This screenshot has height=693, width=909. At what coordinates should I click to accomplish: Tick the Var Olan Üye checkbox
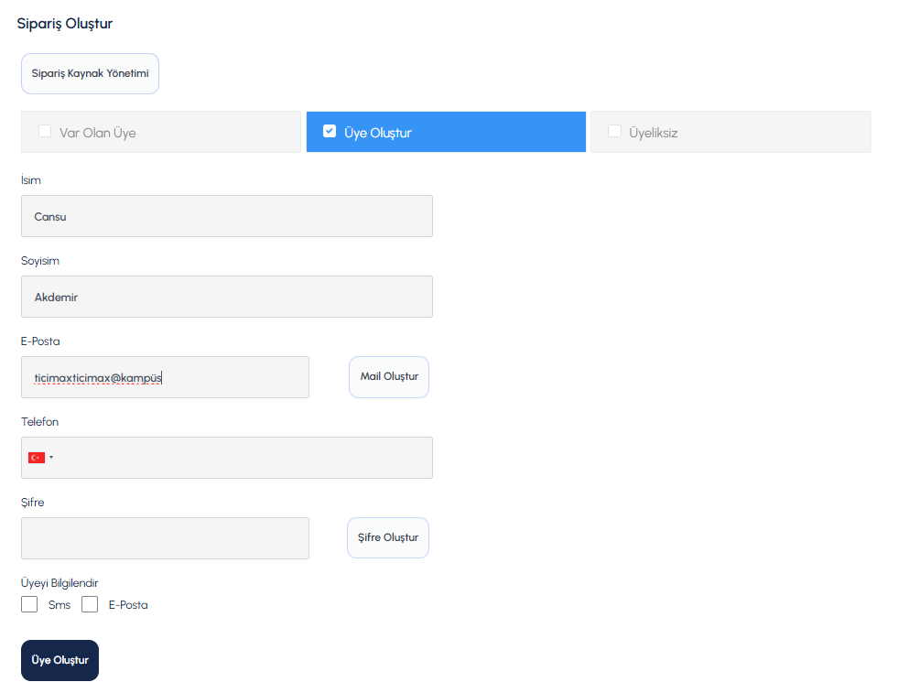pos(45,131)
